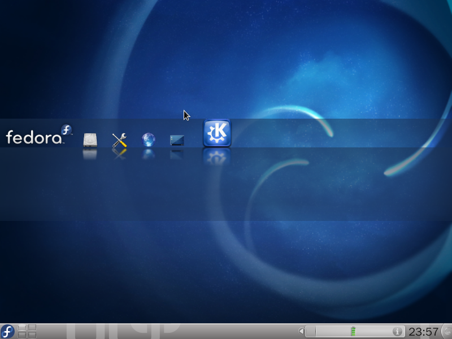
Task: Open the Fedora application launcher menu
Action: 7,331
